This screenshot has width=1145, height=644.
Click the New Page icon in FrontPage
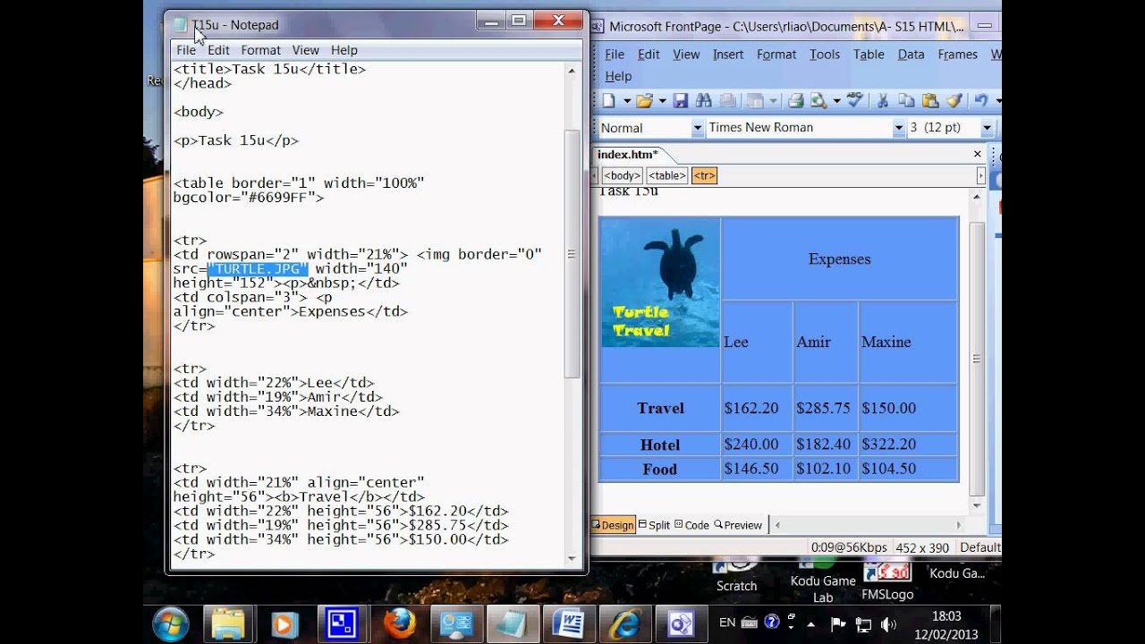coord(608,101)
